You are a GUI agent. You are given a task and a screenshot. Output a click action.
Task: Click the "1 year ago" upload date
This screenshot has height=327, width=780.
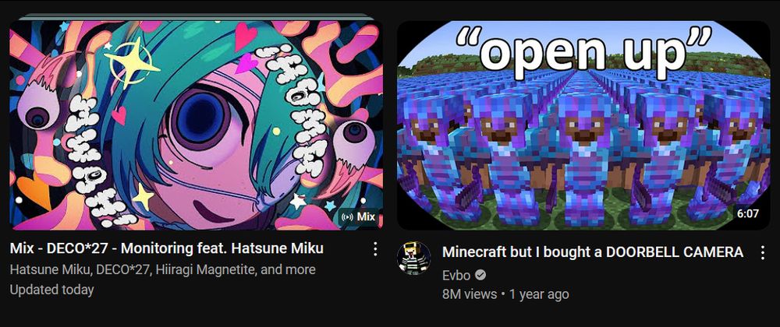click(539, 294)
